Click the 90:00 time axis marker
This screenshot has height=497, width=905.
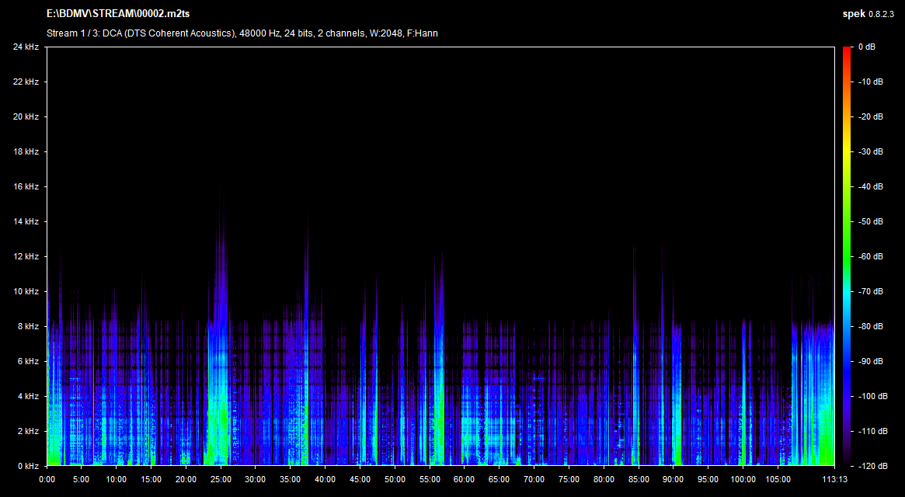pos(673,479)
